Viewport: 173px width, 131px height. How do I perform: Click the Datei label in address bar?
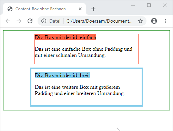[55, 21]
